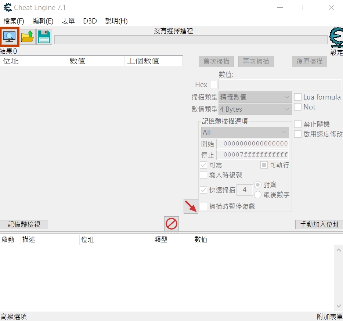The height and width of the screenshot is (321, 343).
Task: Toggle the 可執行 checkbox
Action: [x=264, y=165]
